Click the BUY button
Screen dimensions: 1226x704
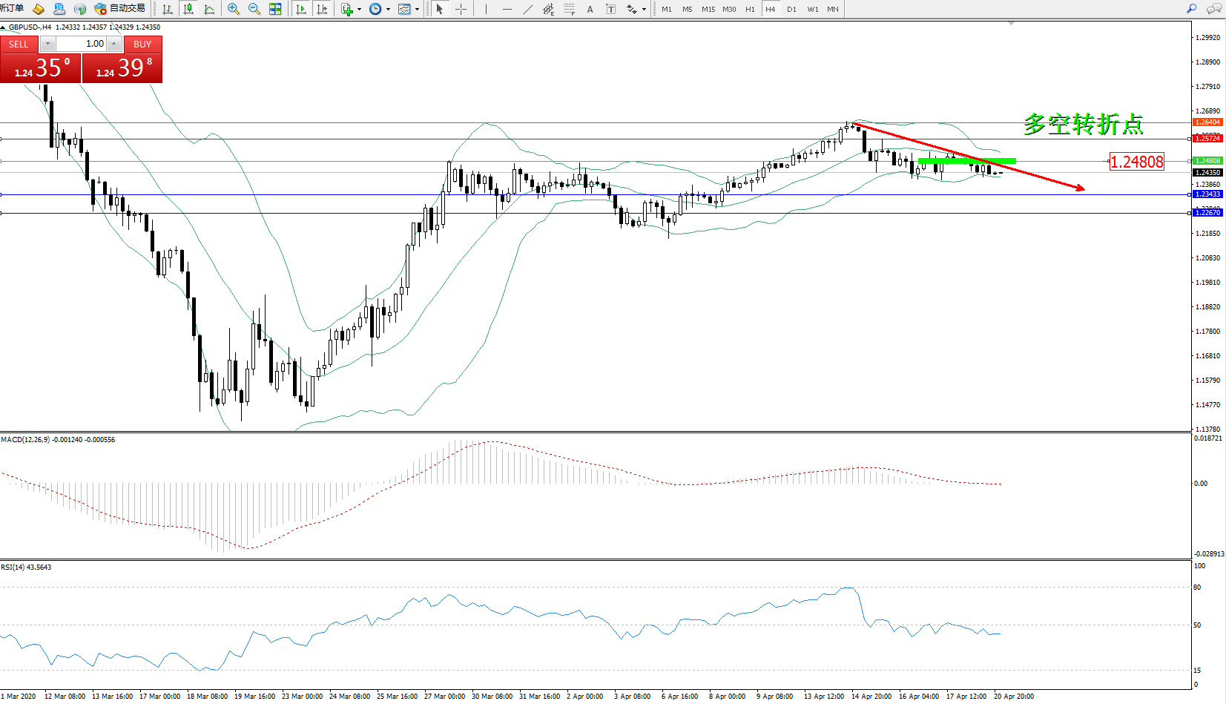click(x=142, y=45)
